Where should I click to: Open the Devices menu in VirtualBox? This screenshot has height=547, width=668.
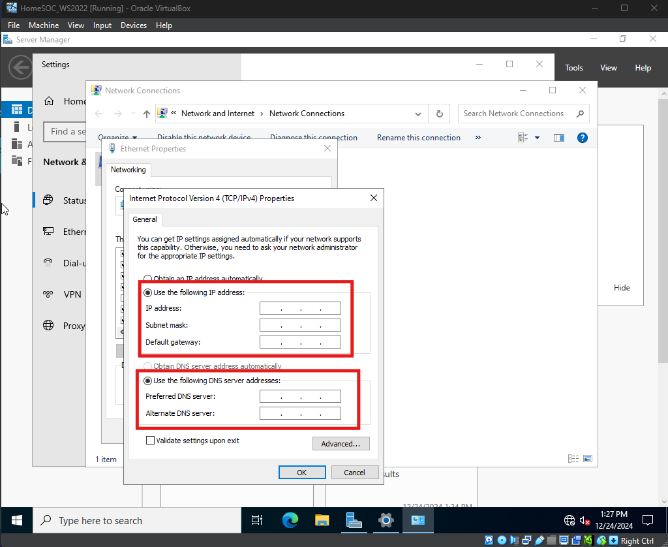tap(134, 25)
